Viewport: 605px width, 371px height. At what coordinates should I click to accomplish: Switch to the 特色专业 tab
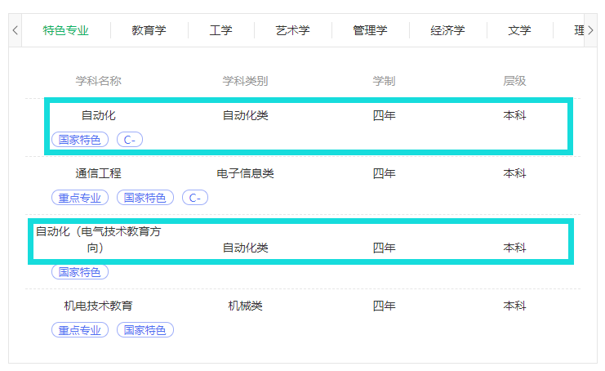(x=65, y=31)
